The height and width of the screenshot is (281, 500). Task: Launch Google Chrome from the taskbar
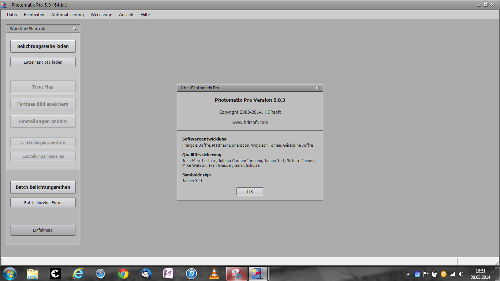pos(123,274)
